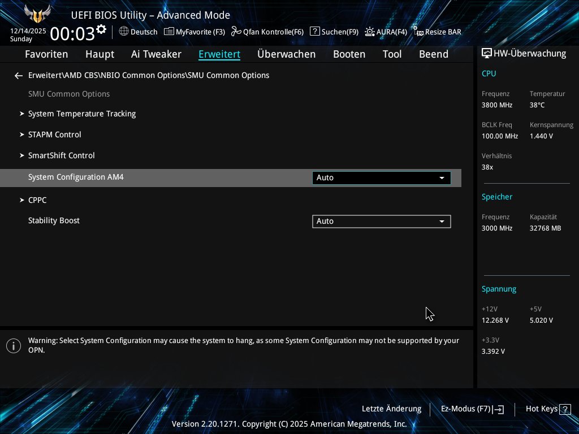The image size is (579, 434).
Task: Click the System Configuration AM4 label
Action: point(76,177)
